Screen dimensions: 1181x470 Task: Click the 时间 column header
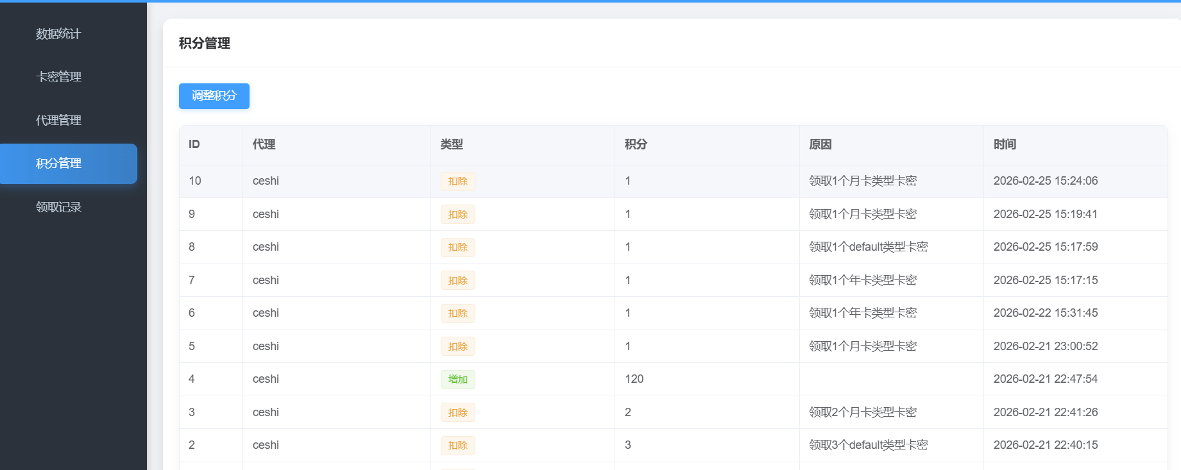[1005, 145]
